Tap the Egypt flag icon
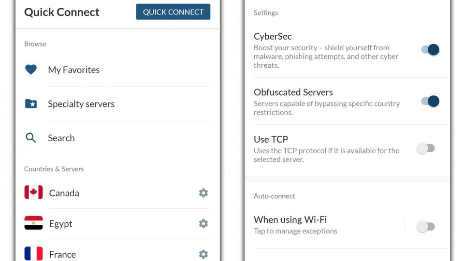The width and height of the screenshot is (464, 261). [33, 223]
